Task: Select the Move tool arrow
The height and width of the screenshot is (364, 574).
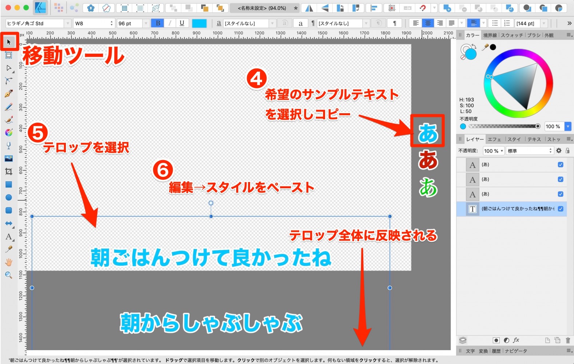Action: point(9,42)
